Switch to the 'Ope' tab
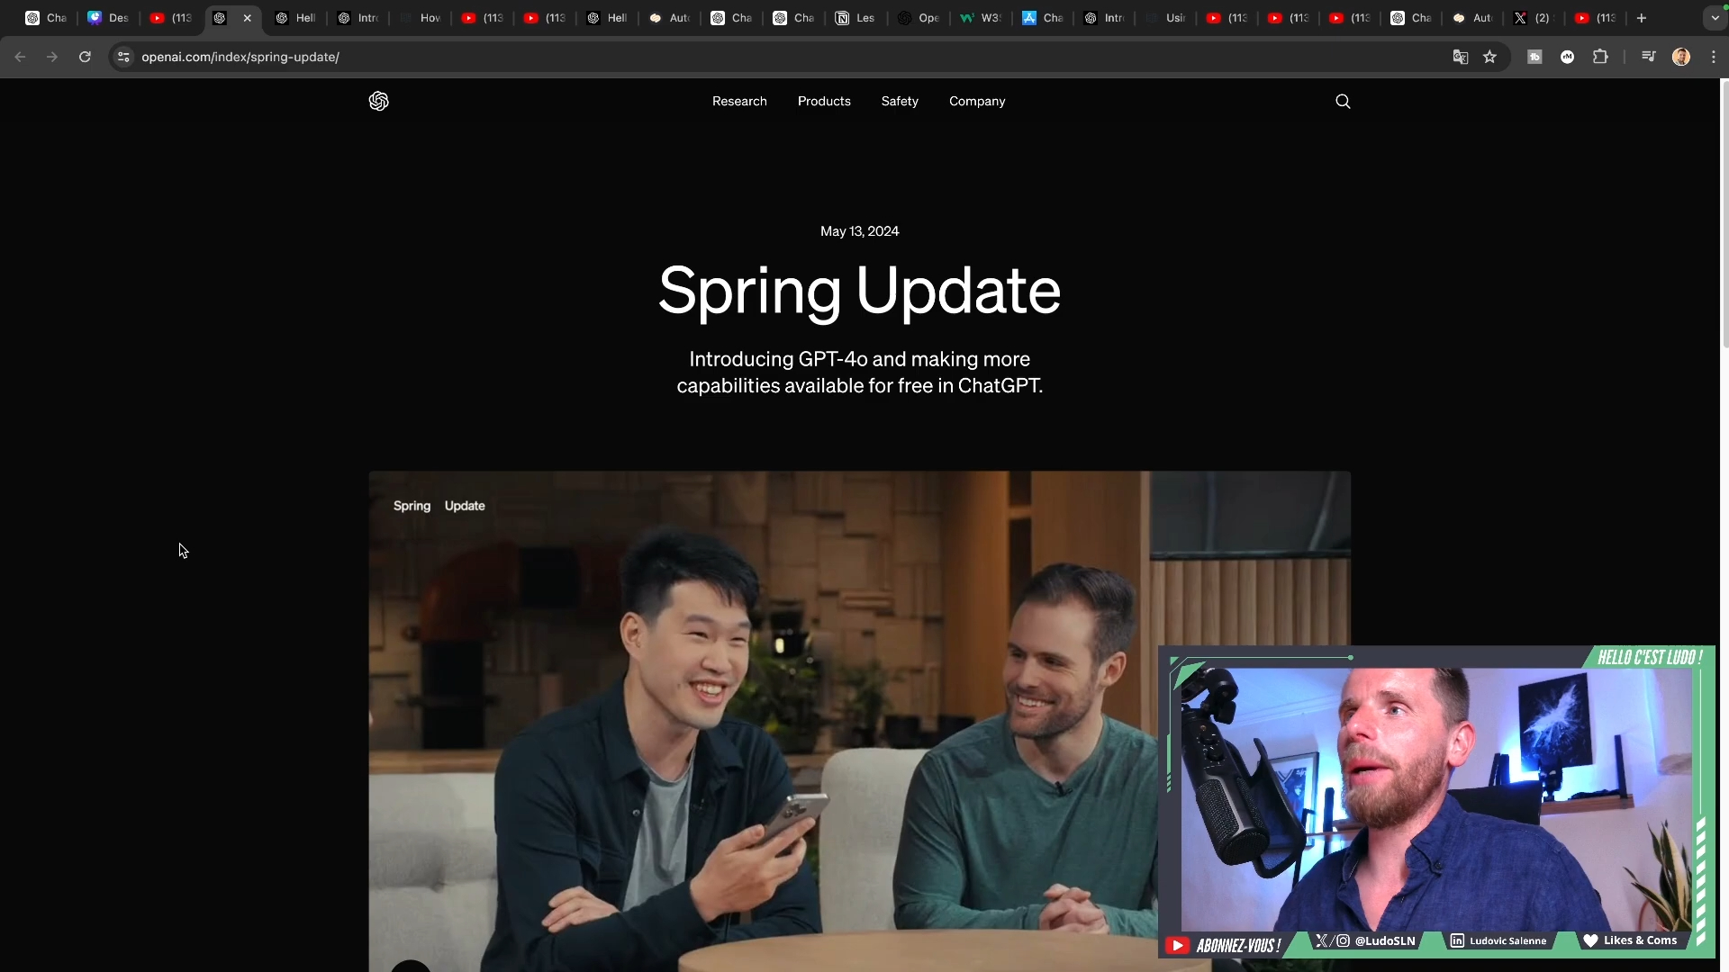The image size is (1729, 972). pyautogui.click(x=919, y=18)
